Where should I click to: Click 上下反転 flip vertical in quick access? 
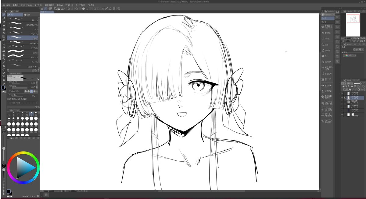point(328,91)
